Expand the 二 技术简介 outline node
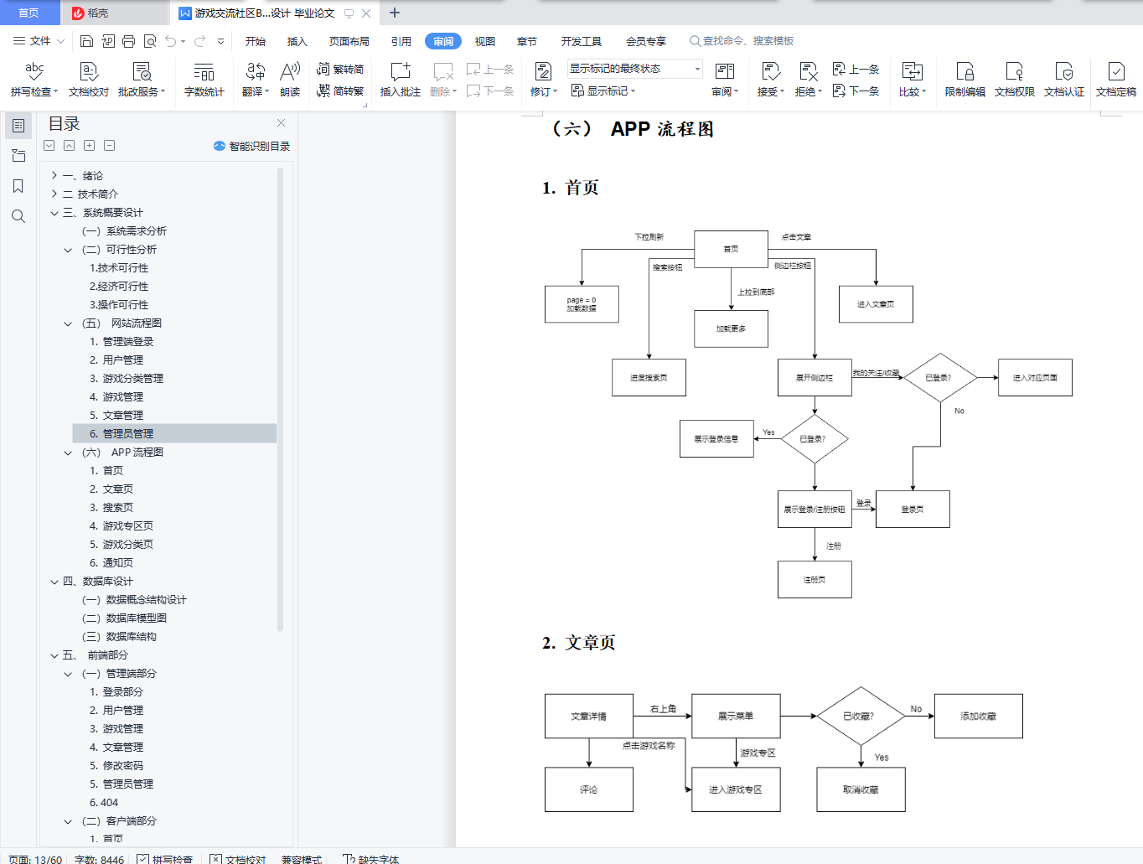 [x=54, y=194]
